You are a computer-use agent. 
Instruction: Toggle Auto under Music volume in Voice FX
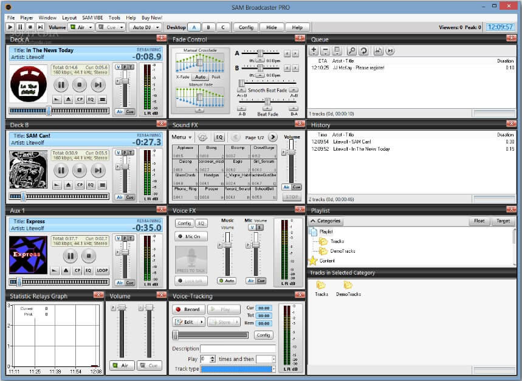227,281
